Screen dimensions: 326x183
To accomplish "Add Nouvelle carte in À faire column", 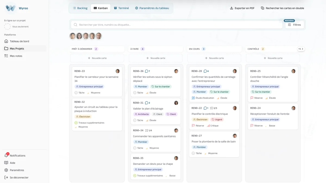I will pos(156,58).
